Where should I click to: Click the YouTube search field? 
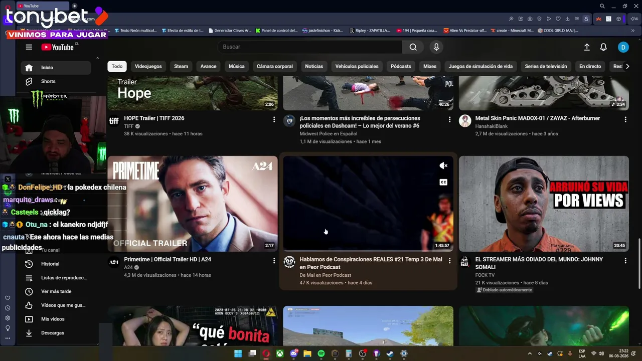pos(309,47)
